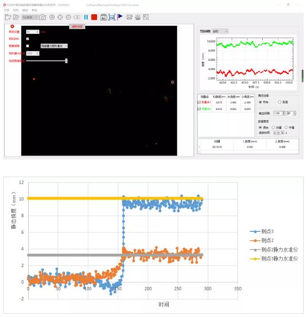308x317 pixels.
Task: Click the 2_deflection(mm) column header
Action: point(282,141)
